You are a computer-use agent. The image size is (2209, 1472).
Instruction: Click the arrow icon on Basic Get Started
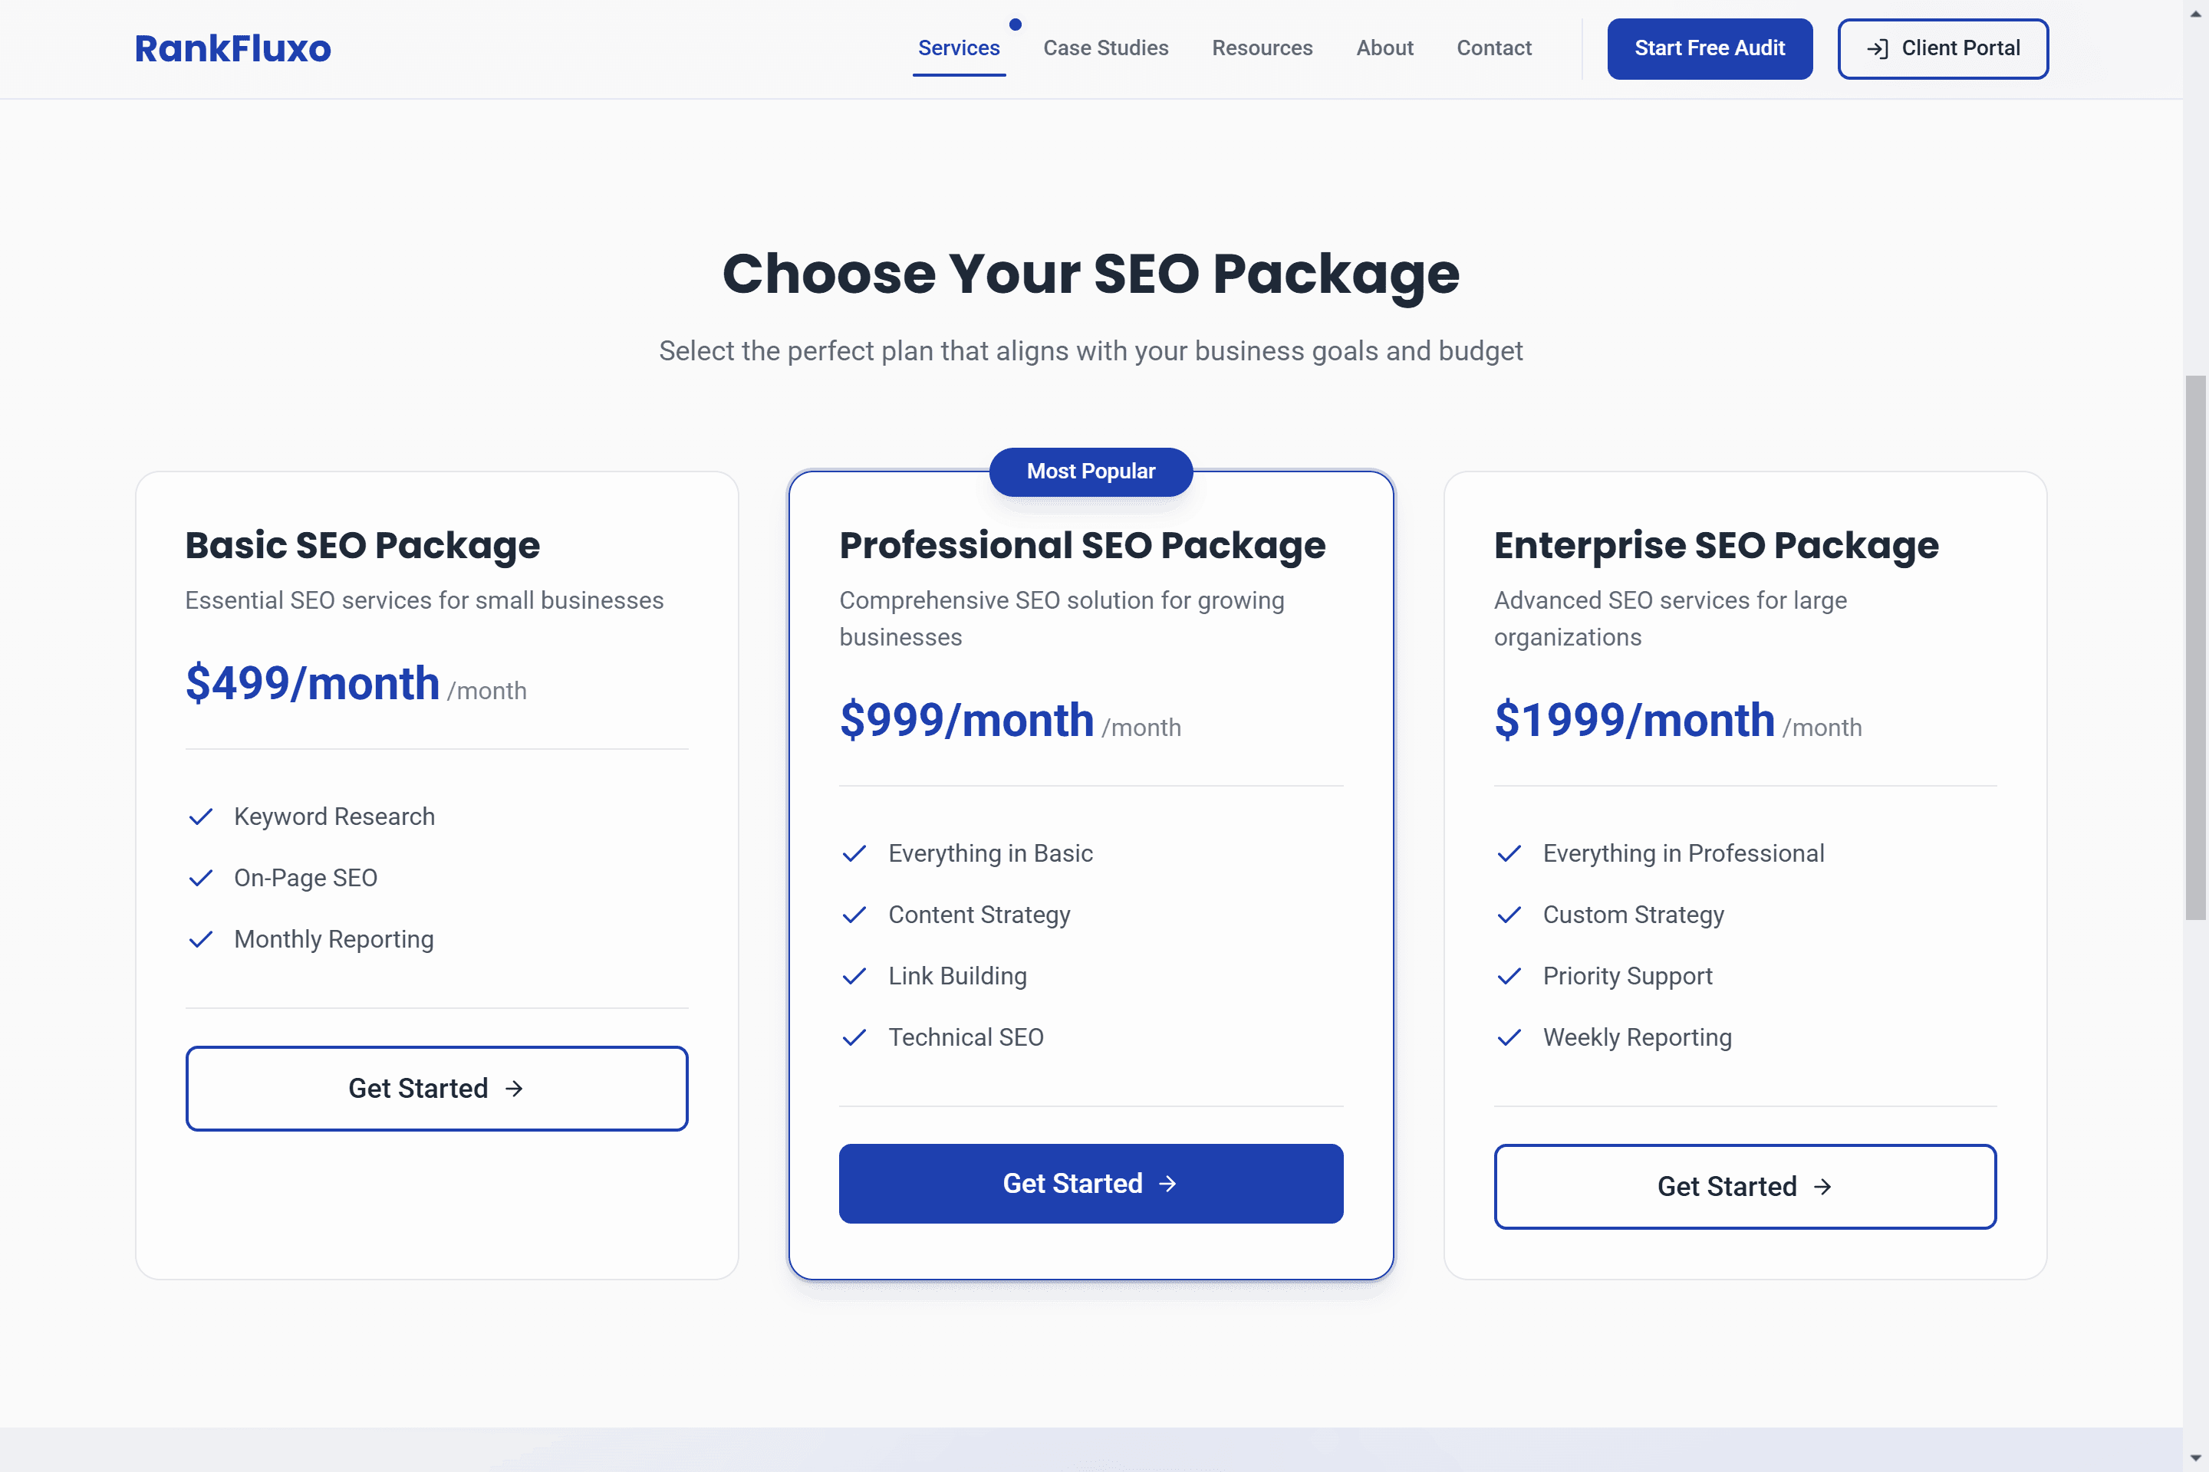click(514, 1089)
